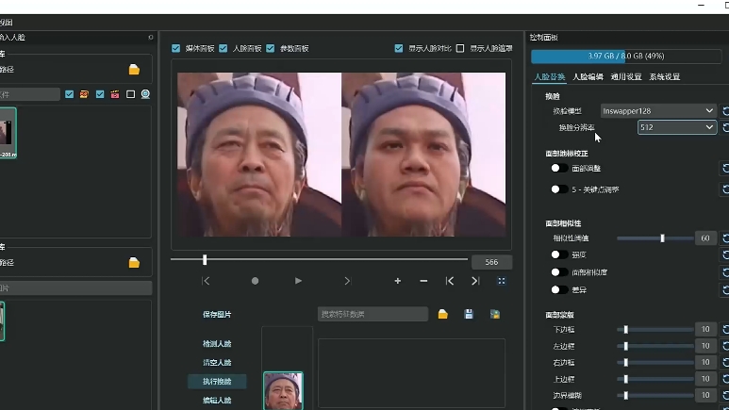Viewport: 729px width, 410px height.
Task: Uncheck 显示人脸对比 checkbox
Action: [398, 48]
